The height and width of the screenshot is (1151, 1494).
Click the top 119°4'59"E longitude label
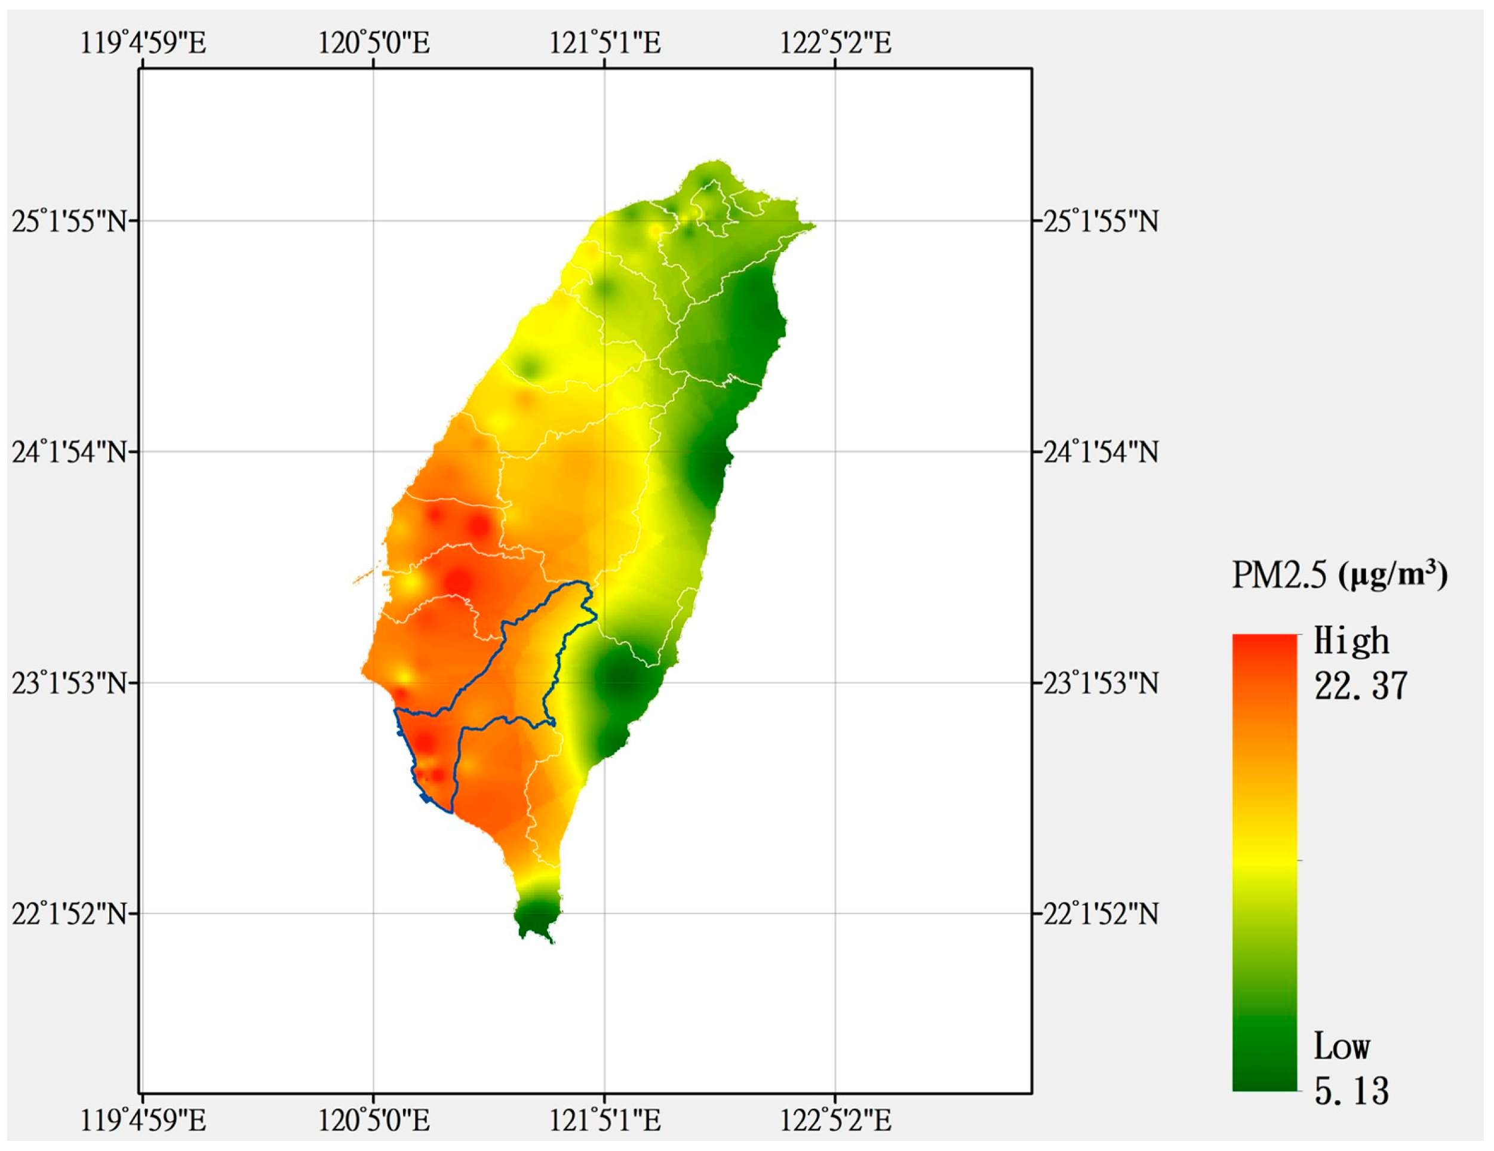point(143,43)
